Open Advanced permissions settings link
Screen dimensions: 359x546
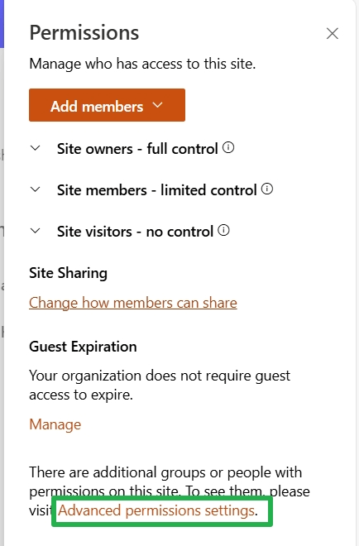tap(156, 510)
